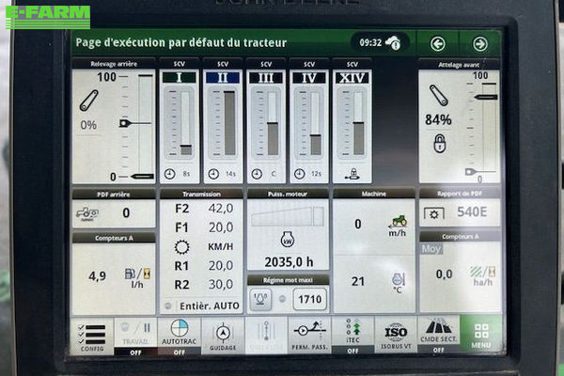
Task: Toggle TRAVAIL work recording OFF
Action: pos(135,337)
